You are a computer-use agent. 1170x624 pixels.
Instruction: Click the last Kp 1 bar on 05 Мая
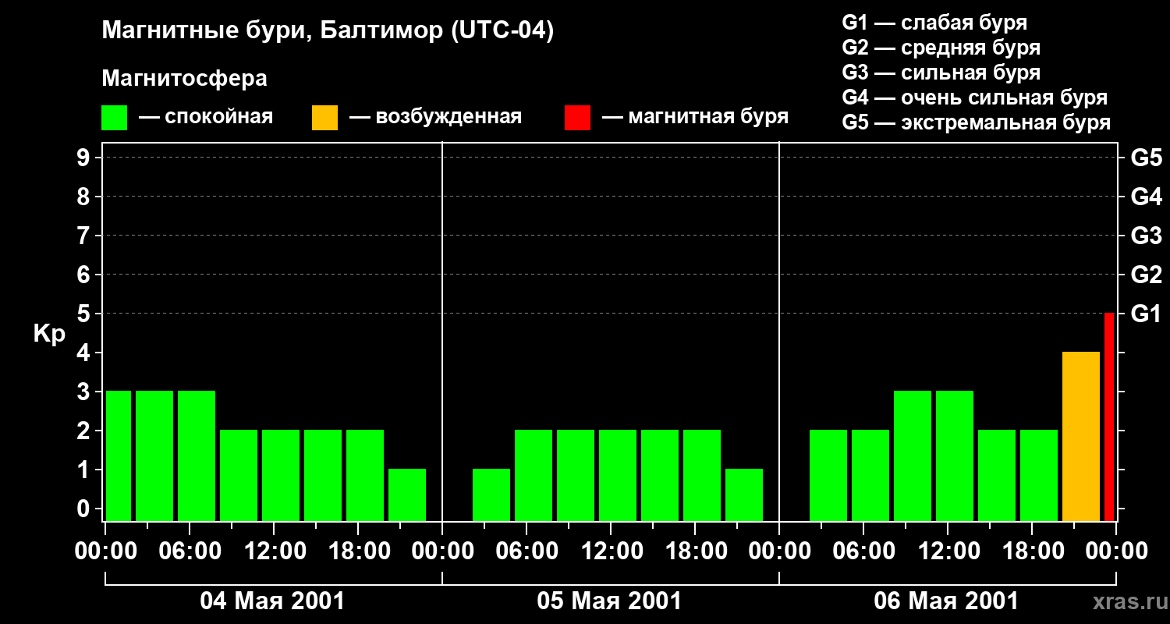coord(744,495)
